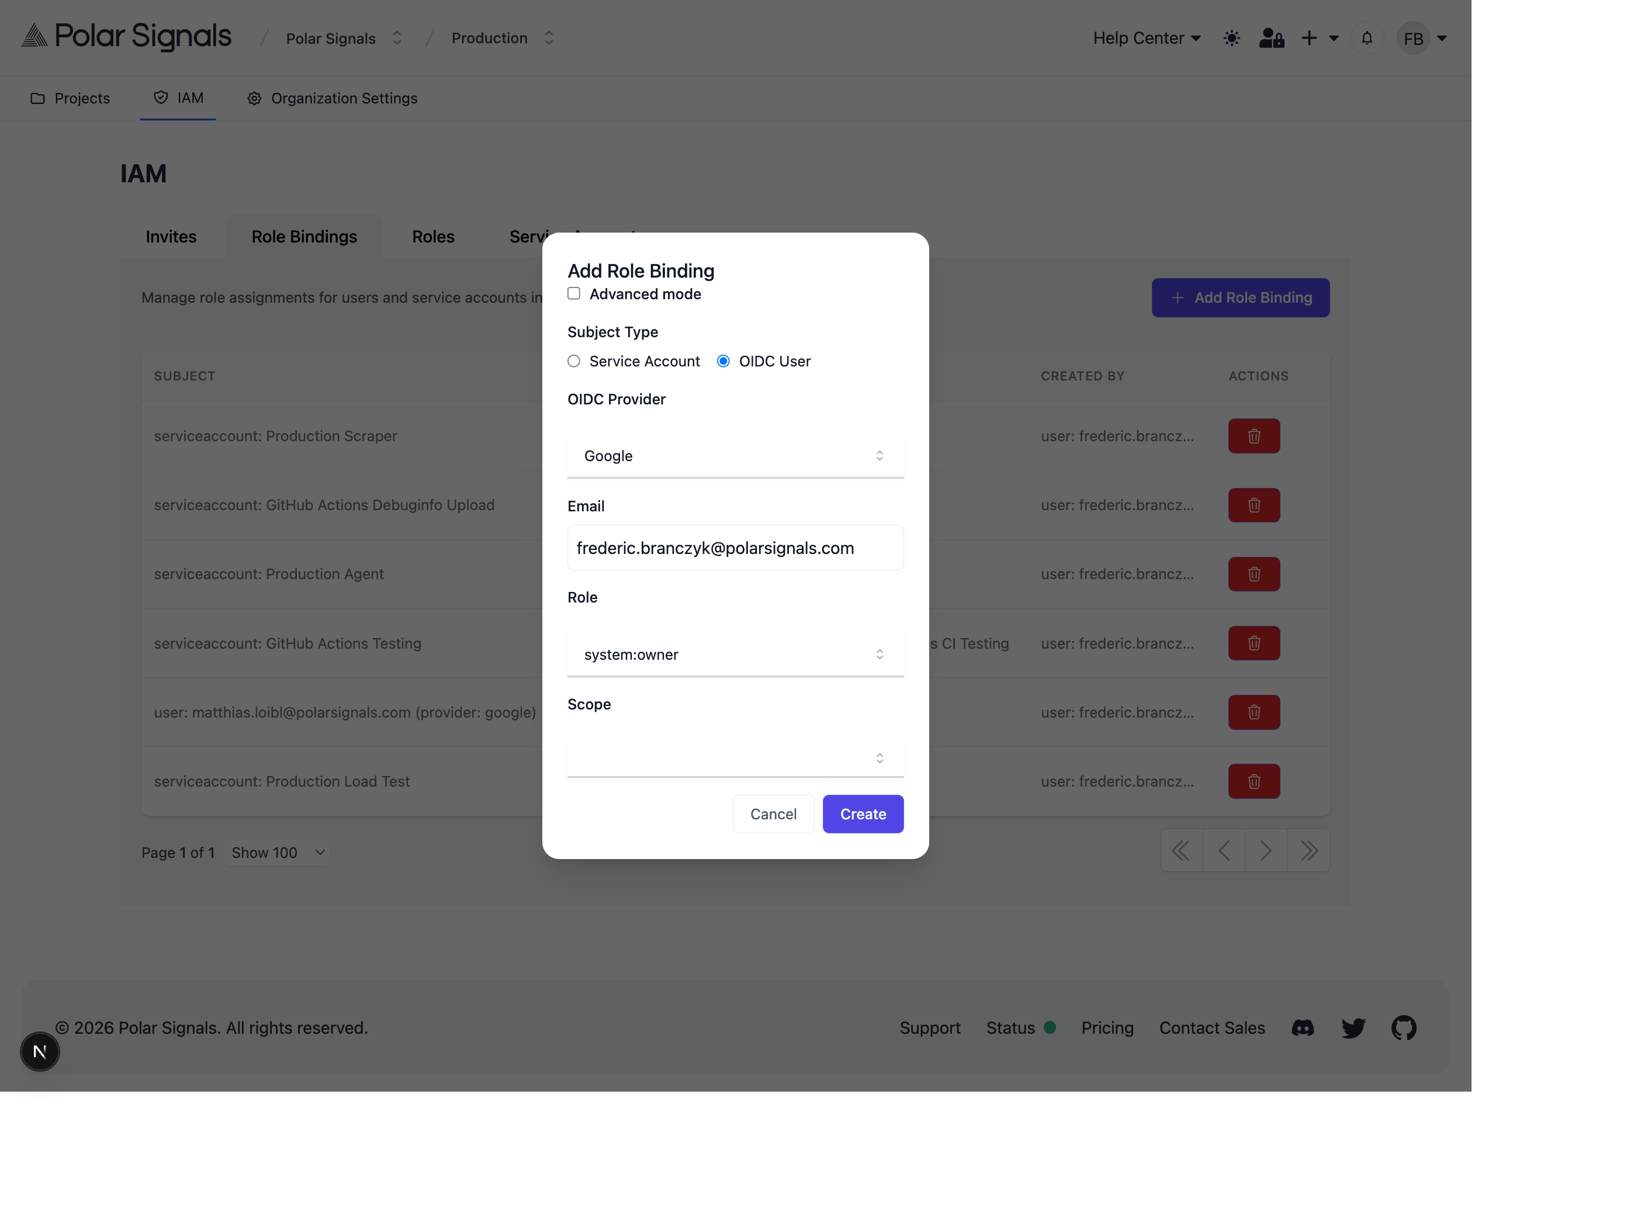Switch to the Roles tab
The image size is (1634, 1212).
pos(433,236)
